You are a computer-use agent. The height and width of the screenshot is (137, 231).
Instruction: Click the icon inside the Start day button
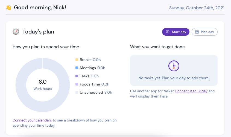pyautogui.click(x=168, y=32)
